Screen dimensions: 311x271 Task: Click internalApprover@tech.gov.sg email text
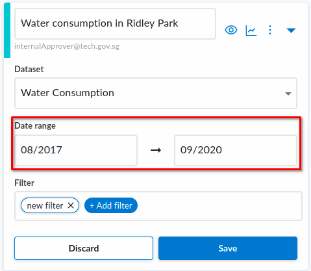click(x=67, y=46)
